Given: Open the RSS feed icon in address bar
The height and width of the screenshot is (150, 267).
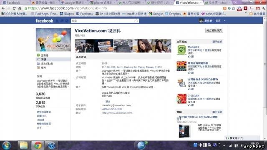Looking at the screenshot, I should click(225, 8).
